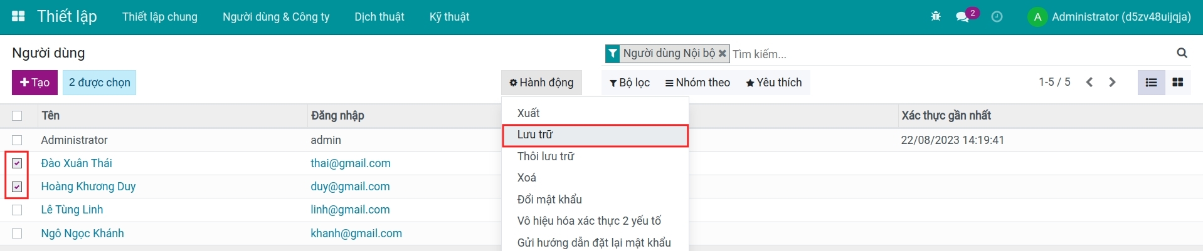Select Xoá from the action menu

[595, 178]
